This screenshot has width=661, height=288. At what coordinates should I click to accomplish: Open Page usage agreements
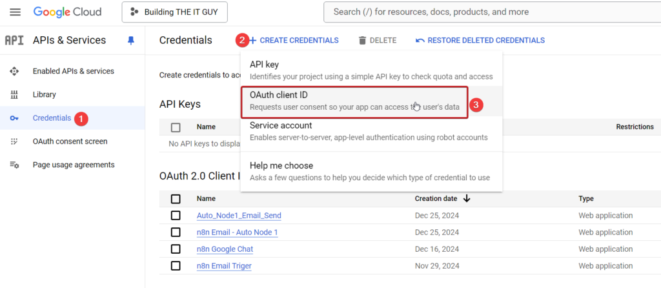[74, 165]
